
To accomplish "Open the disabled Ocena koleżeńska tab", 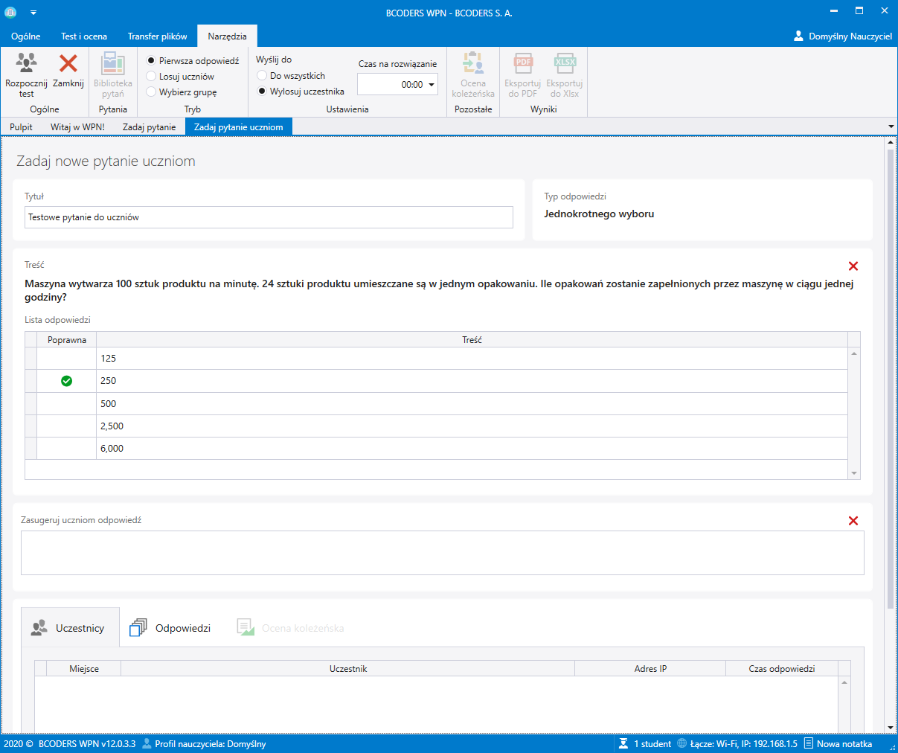I will tap(291, 628).
